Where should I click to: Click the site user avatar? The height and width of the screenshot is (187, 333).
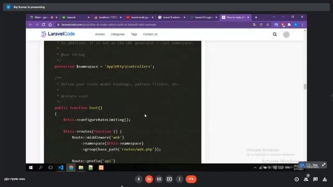tap(286, 35)
